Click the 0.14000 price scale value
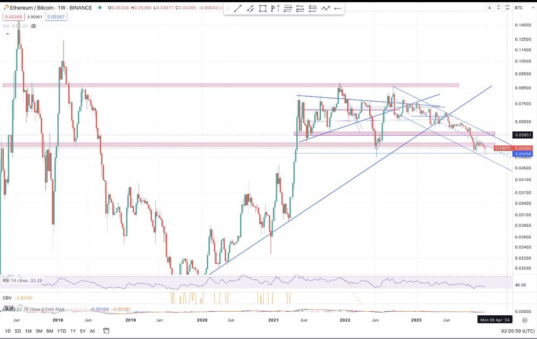 click(x=524, y=25)
